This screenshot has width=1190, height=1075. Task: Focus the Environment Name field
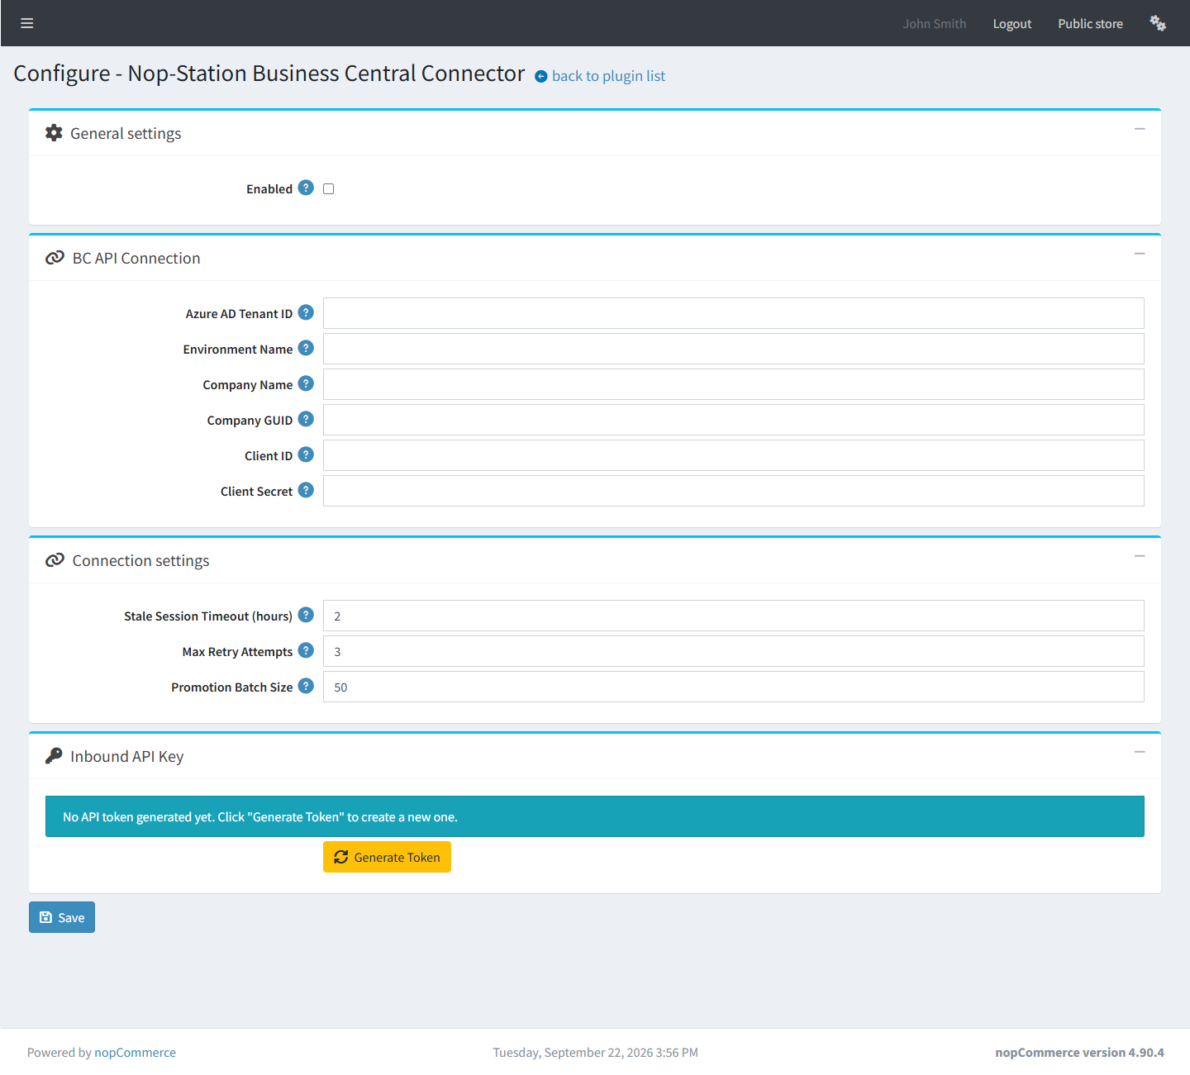coord(733,349)
